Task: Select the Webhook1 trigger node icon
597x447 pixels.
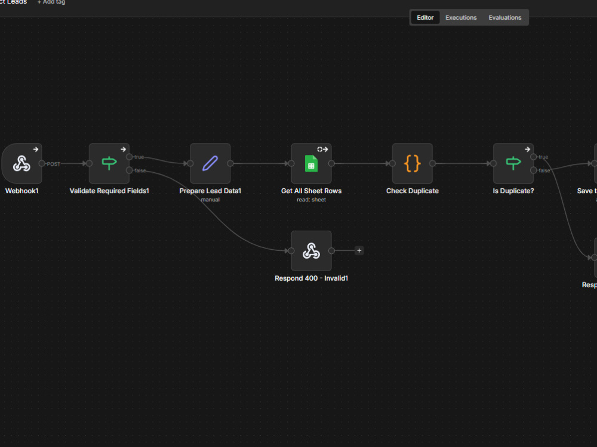Action: (x=21, y=163)
